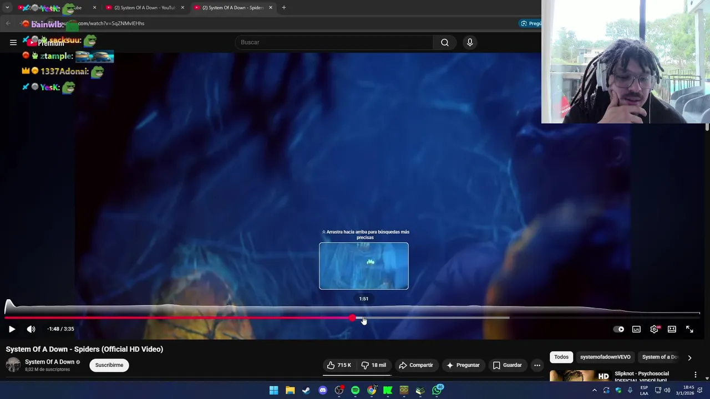Switch to theater mode view

click(672, 329)
